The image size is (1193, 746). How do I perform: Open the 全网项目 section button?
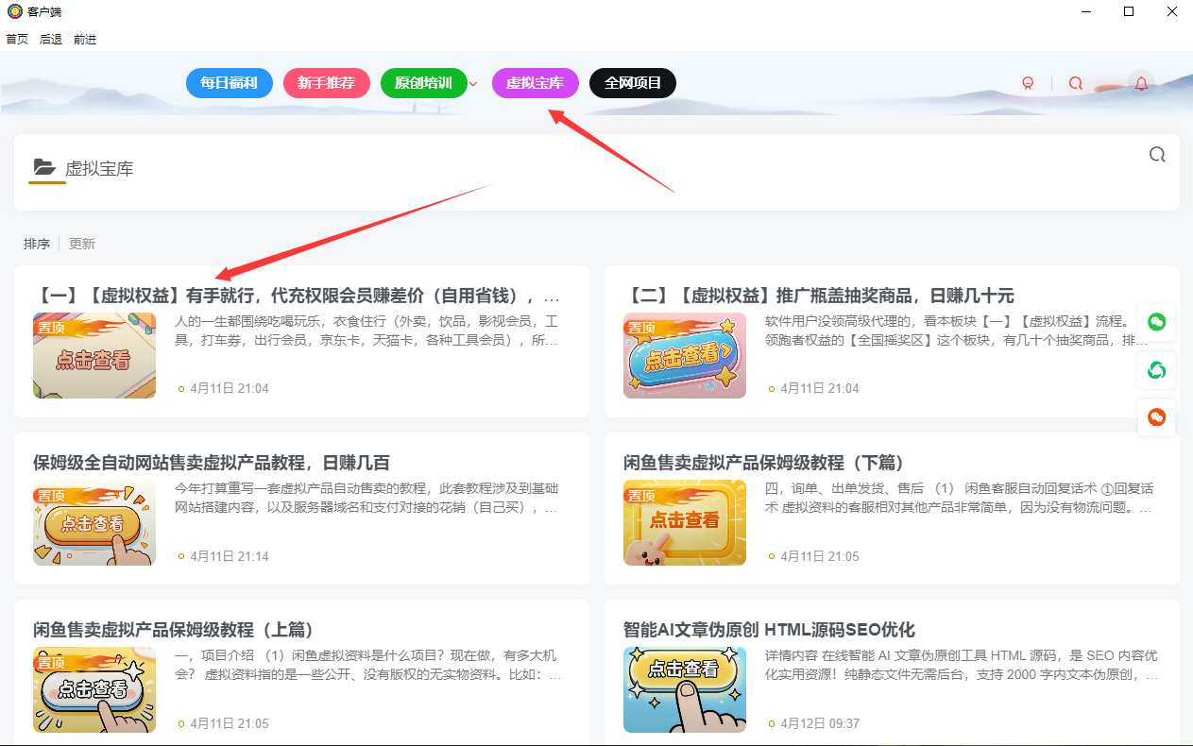point(632,83)
